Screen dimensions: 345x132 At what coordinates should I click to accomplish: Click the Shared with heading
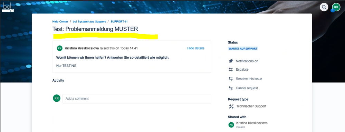237,117
